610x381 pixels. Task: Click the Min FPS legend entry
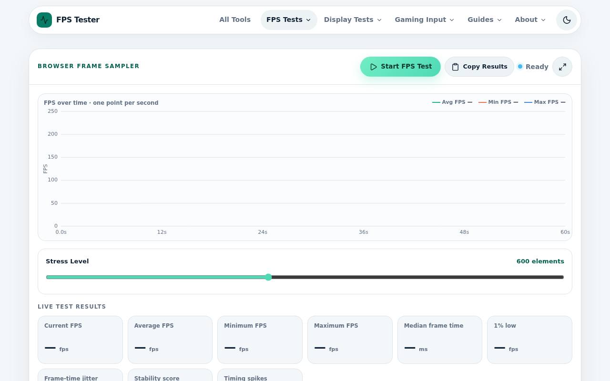tap(498, 102)
